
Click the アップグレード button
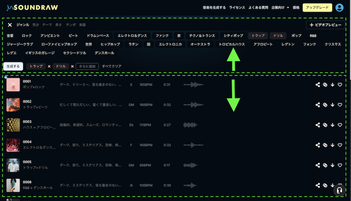tap(317, 7)
